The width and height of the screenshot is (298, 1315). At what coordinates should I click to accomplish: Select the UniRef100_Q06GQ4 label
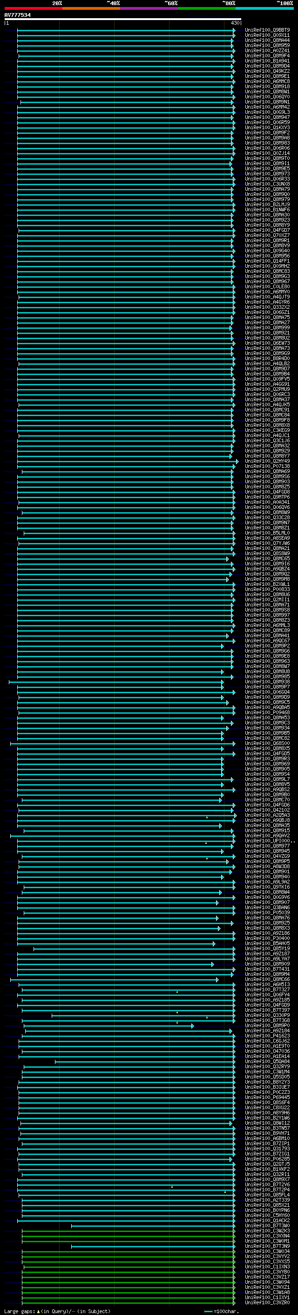pos(267,692)
